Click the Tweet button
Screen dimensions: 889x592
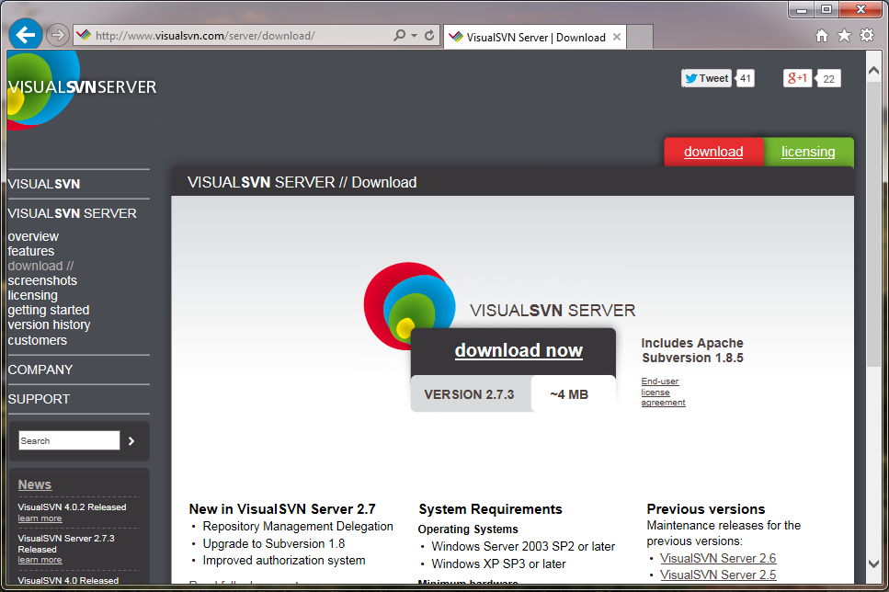tap(706, 78)
